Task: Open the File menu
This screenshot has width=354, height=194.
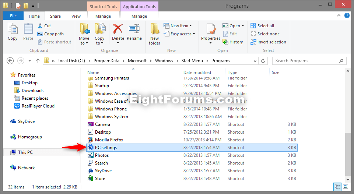Action: click(13, 16)
